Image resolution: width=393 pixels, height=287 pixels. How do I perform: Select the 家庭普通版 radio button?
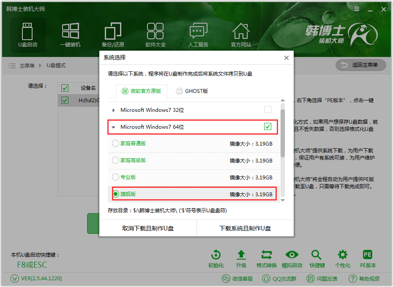tap(115, 143)
